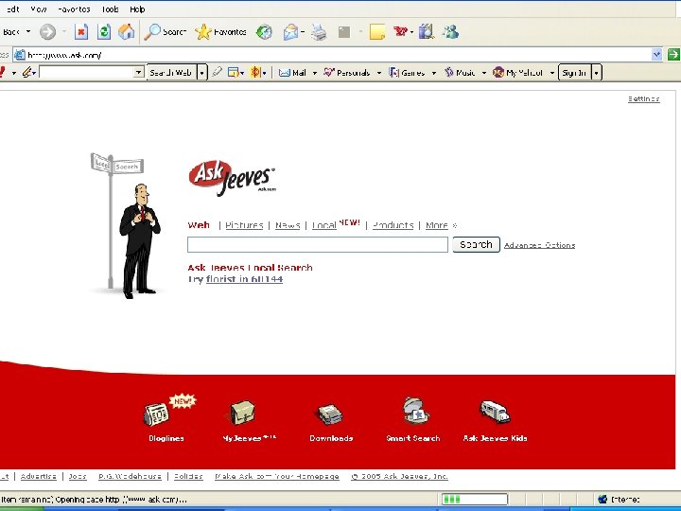Open the Search magnifier toolbar button
Image resolution: width=681 pixels, height=511 pixels.
[x=165, y=32]
